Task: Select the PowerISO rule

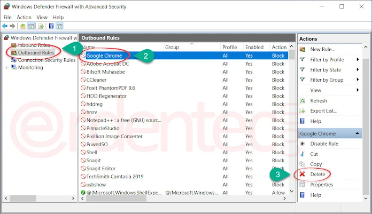Action: tap(184, 144)
